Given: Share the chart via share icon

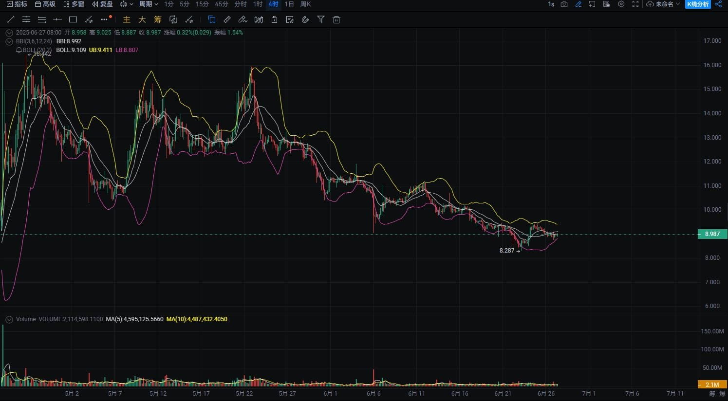Looking at the screenshot, I should tap(719, 4).
